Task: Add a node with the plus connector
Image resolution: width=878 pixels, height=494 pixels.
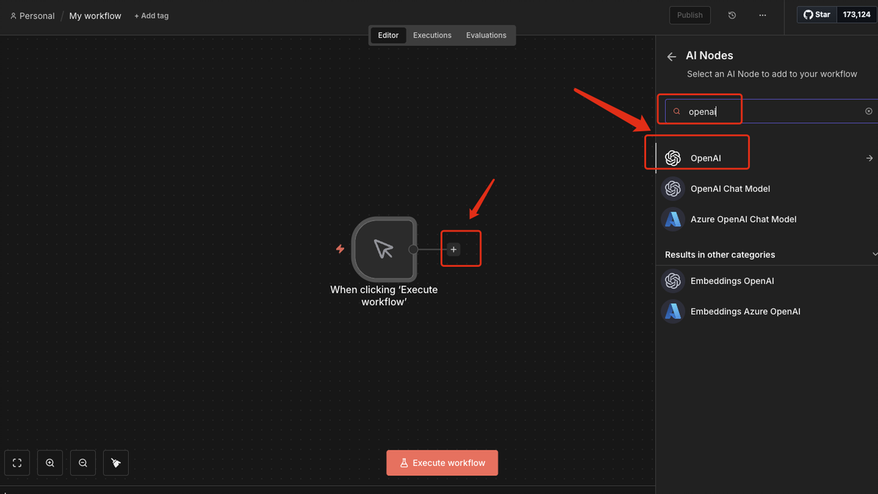Action: [x=454, y=249]
